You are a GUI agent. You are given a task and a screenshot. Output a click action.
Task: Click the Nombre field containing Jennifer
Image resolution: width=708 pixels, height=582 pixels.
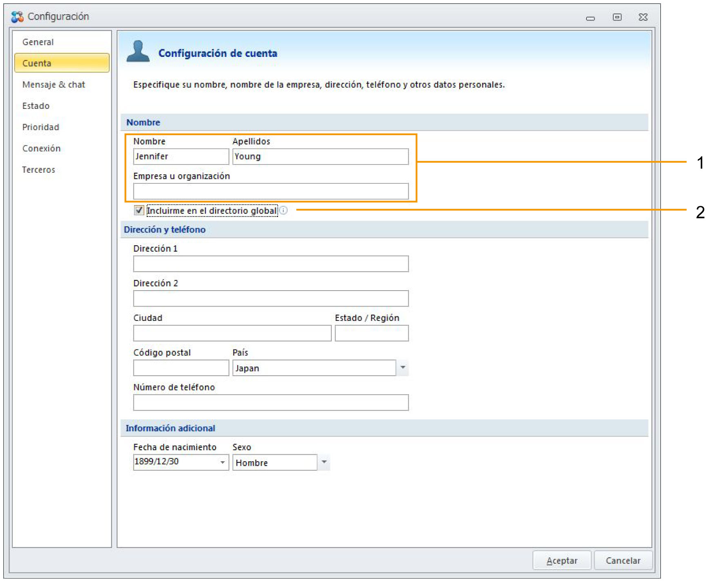click(181, 156)
